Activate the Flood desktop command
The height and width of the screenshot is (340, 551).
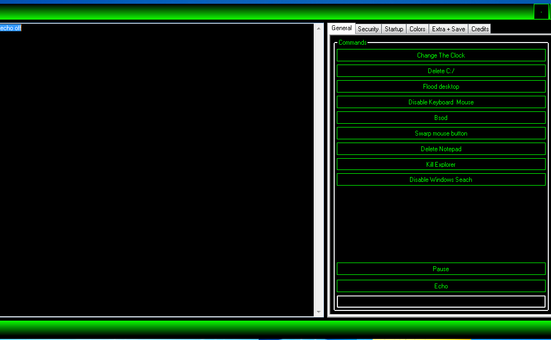coord(441,86)
